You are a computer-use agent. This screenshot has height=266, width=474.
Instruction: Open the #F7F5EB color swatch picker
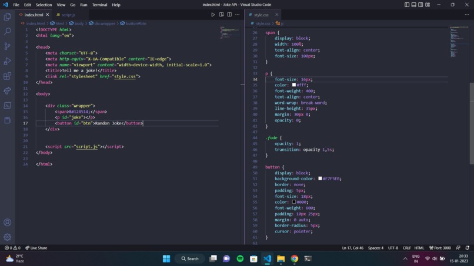320,179
